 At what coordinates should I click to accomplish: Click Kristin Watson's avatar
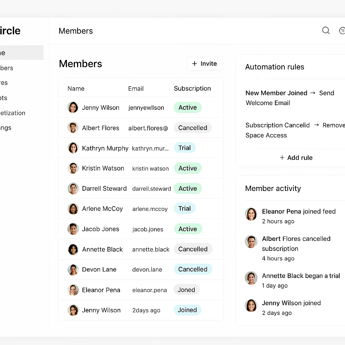pyautogui.click(x=73, y=168)
